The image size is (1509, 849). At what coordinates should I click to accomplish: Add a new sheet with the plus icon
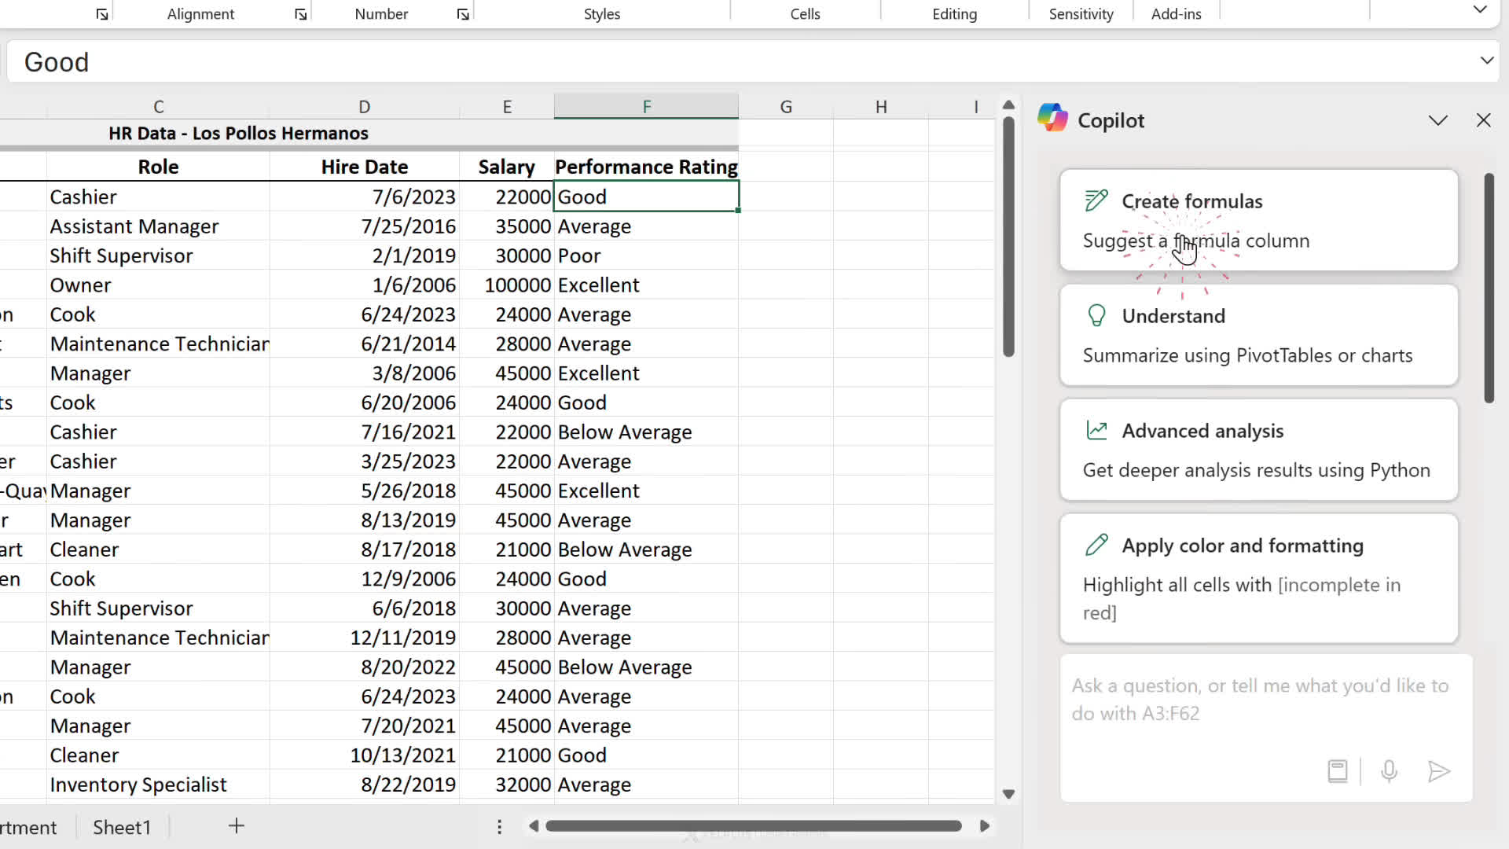pyautogui.click(x=236, y=826)
